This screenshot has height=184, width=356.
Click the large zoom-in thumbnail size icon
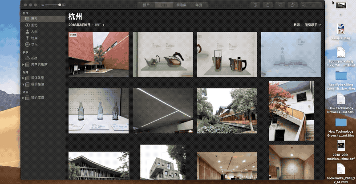click(64, 5)
